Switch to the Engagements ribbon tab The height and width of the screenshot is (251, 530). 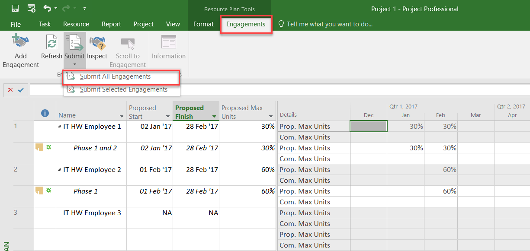click(246, 24)
